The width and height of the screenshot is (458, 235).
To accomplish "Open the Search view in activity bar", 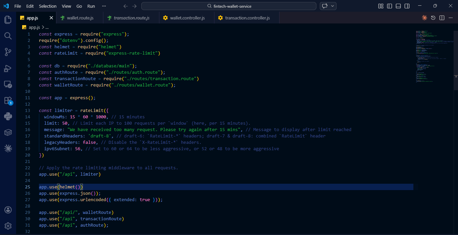I will pyautogui.click(x=8, y=36).
